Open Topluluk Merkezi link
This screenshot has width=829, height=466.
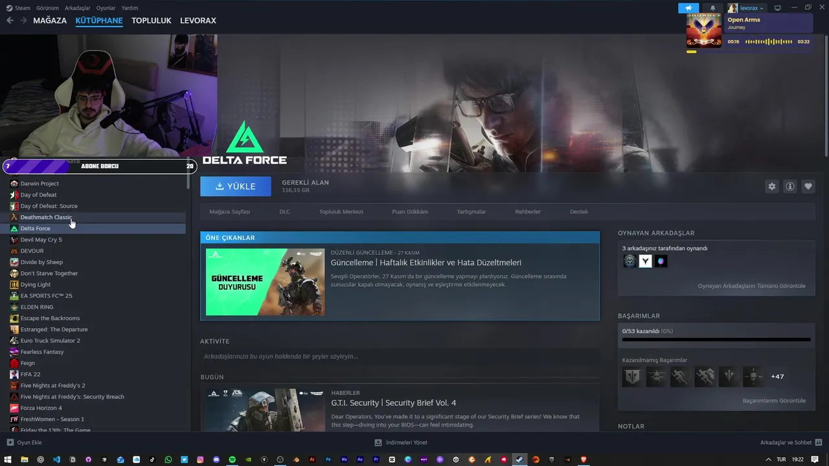(341, 212)
